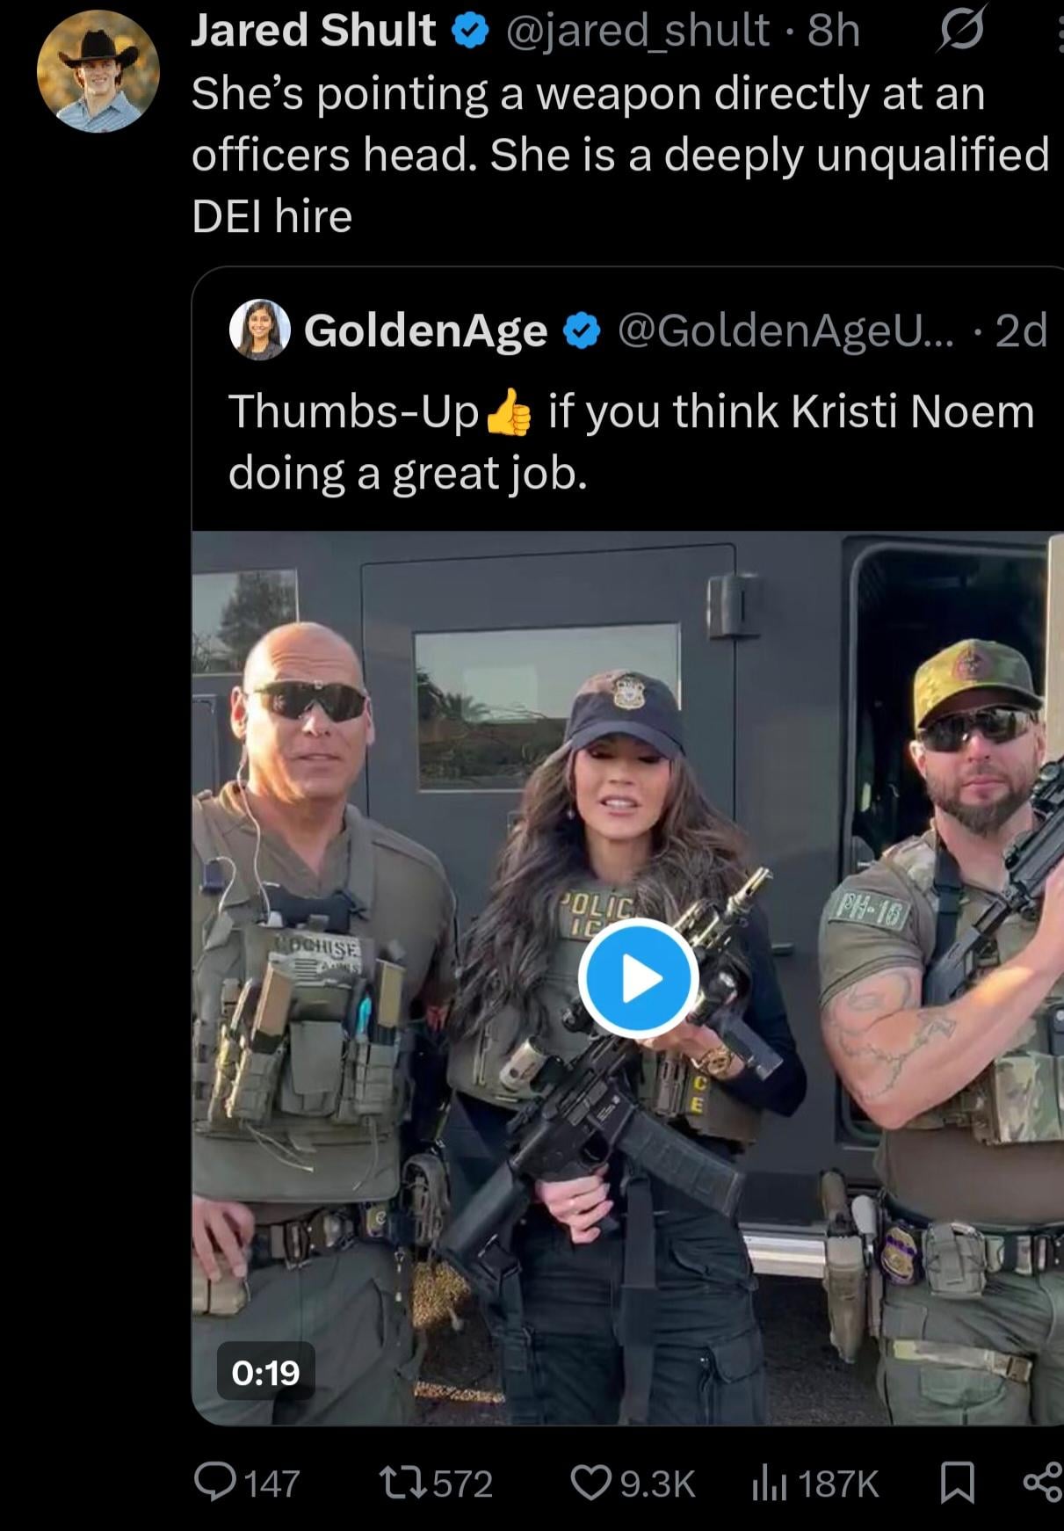Bookmark this post with the bookmark icon
The width and height of the screenshot is (1064, 1531).
[x=957, y=1484]
